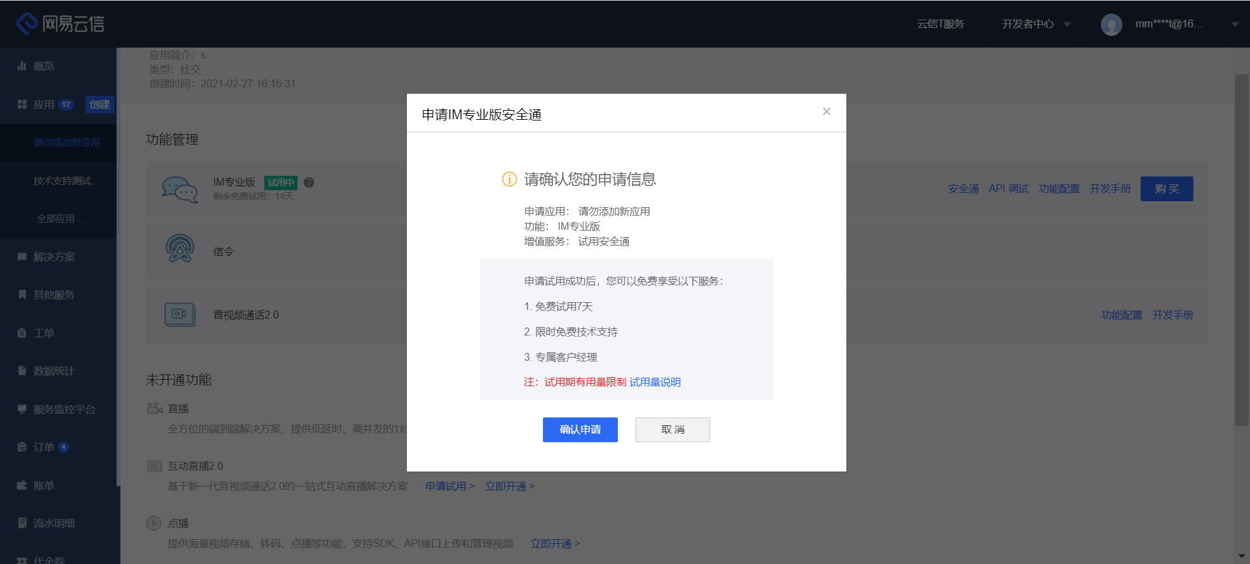Open the 应用 sidebar section

44,104
